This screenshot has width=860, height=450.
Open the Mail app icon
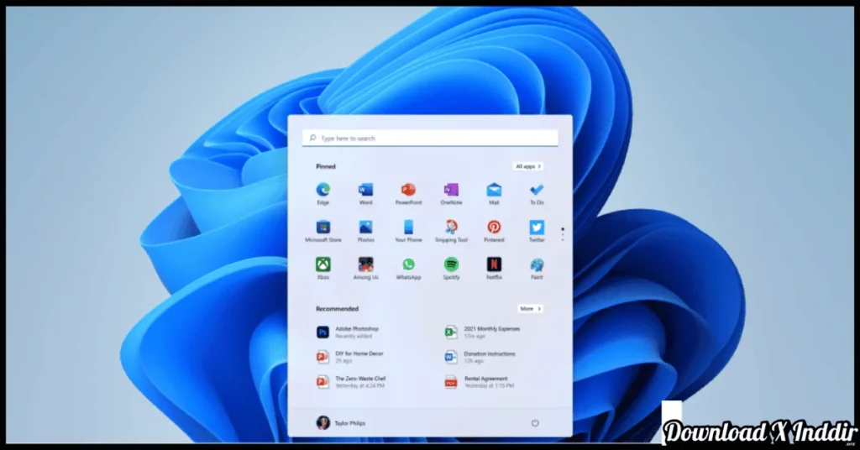click(494, 191)
